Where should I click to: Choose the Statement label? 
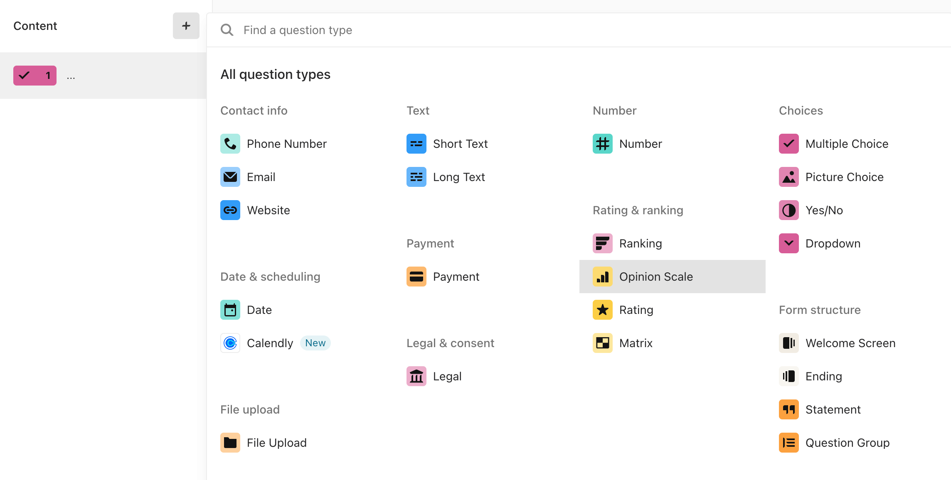click(833, 409)
